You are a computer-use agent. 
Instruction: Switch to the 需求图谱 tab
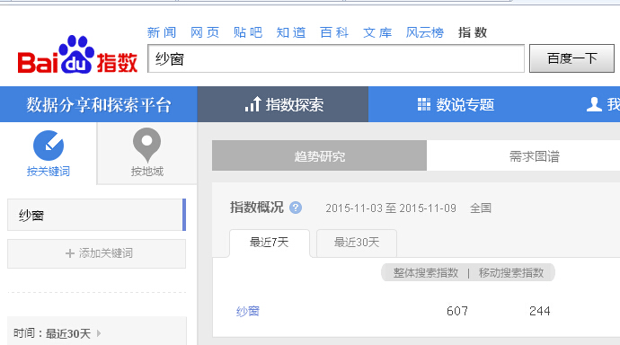coord(535,155)
